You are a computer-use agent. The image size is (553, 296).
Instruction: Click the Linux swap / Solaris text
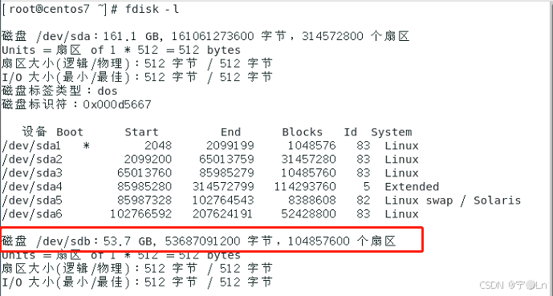(x=453, y=201)
